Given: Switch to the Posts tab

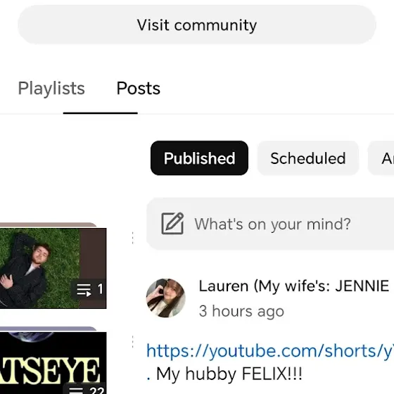Looking at the screenshot, I should 138,89.
